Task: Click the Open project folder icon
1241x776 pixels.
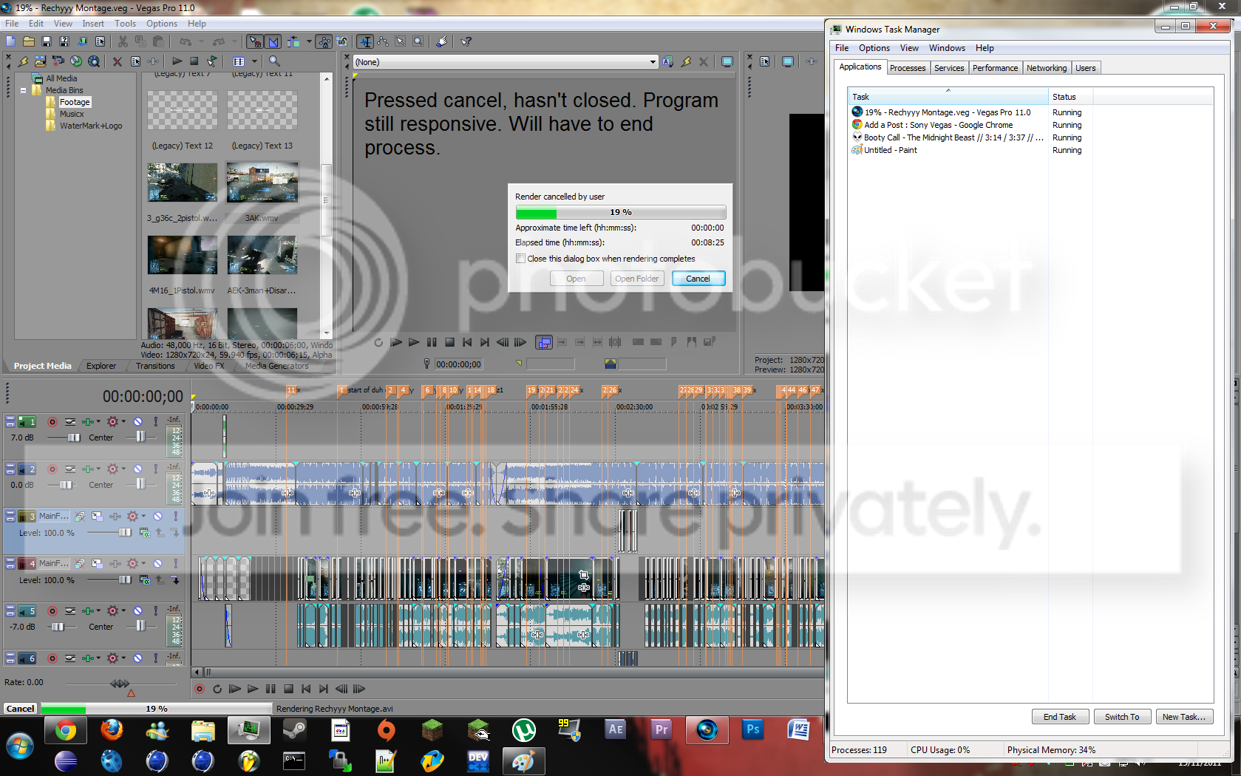Action: pyautogui.click(x=29, y=41)
